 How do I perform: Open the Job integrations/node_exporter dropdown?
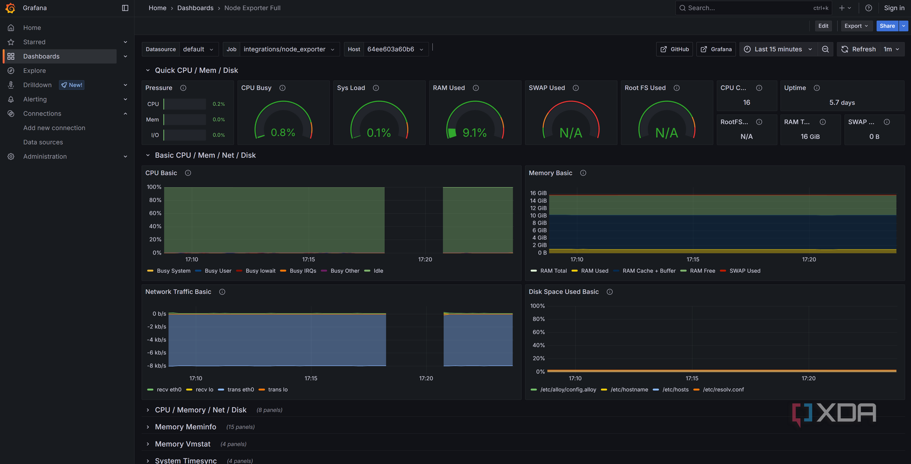(289, 49)
